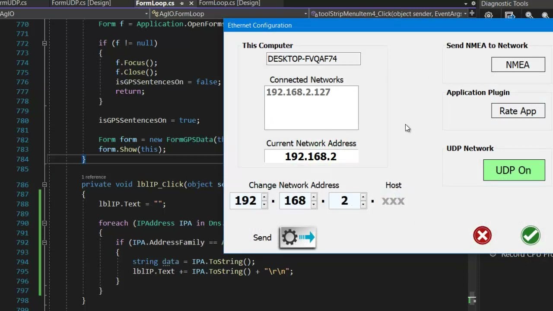Image resolution: width=553 pixels, height=311 pixels.
Task: Zoom in on Diagnostic Tools timeline
Action: pyautogui.click(x=529, y=16)
